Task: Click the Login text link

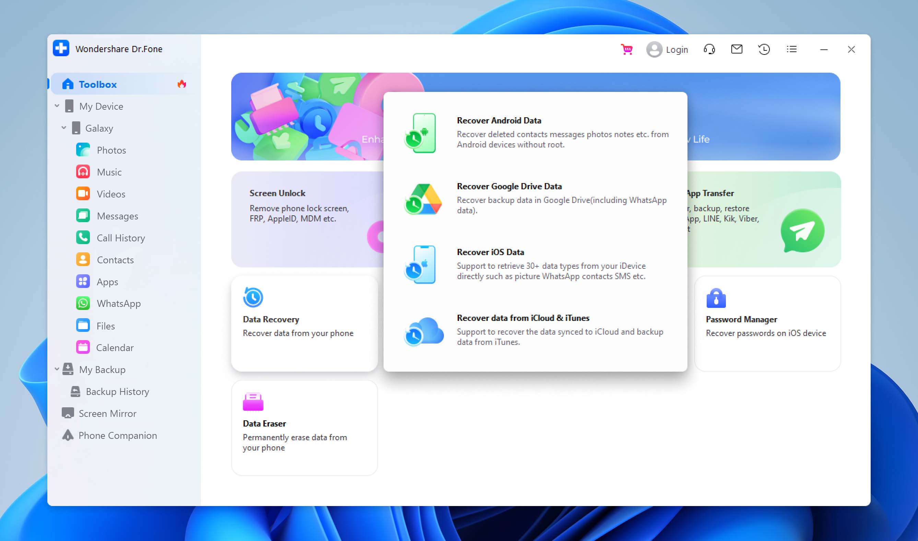Action: 677,50
